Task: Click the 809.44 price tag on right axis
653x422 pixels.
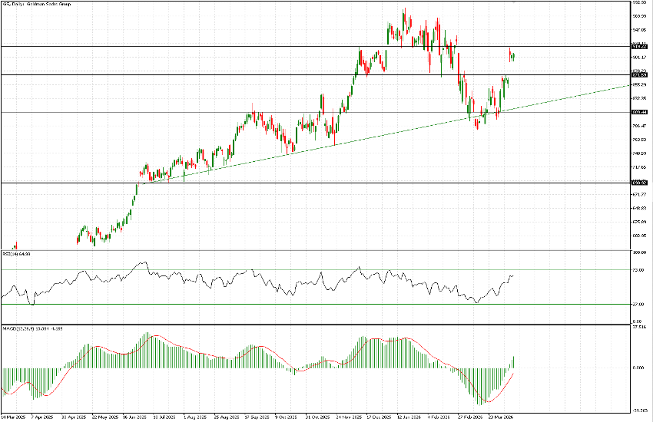Action: pyautogui.click(x=637, y=112)
